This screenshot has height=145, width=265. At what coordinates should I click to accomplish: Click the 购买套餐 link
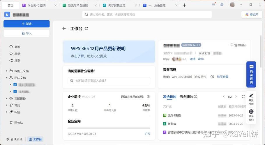coord(222,77)
